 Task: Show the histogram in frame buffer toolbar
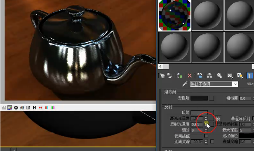tap(4, 108)
